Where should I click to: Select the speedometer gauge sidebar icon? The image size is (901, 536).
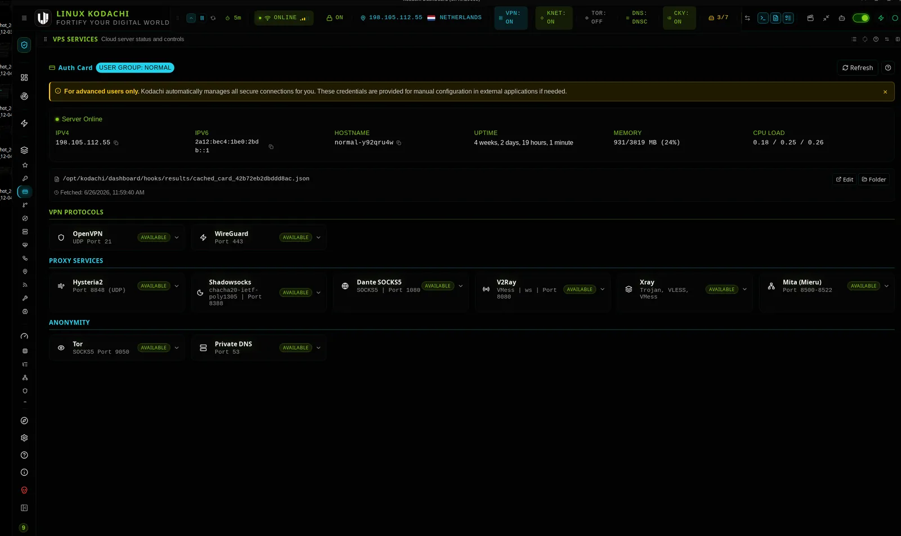tap(24, 336)
